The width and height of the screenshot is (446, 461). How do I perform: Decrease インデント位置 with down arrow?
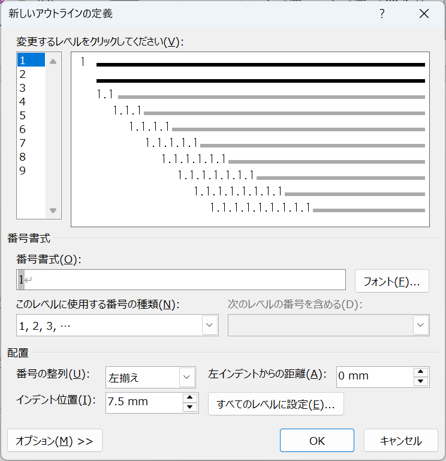[190, 407]
